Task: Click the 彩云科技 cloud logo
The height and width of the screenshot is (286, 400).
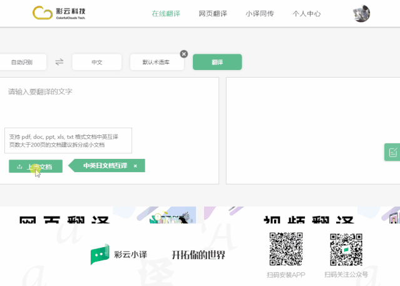Action: click(41, 13)
